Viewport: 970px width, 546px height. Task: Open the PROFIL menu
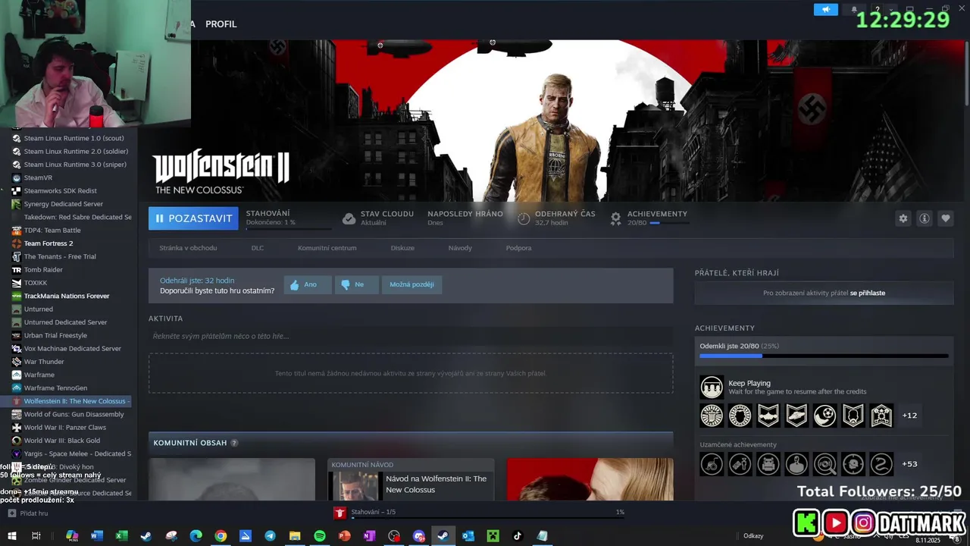pyautogui.click(x=221, y=24)
